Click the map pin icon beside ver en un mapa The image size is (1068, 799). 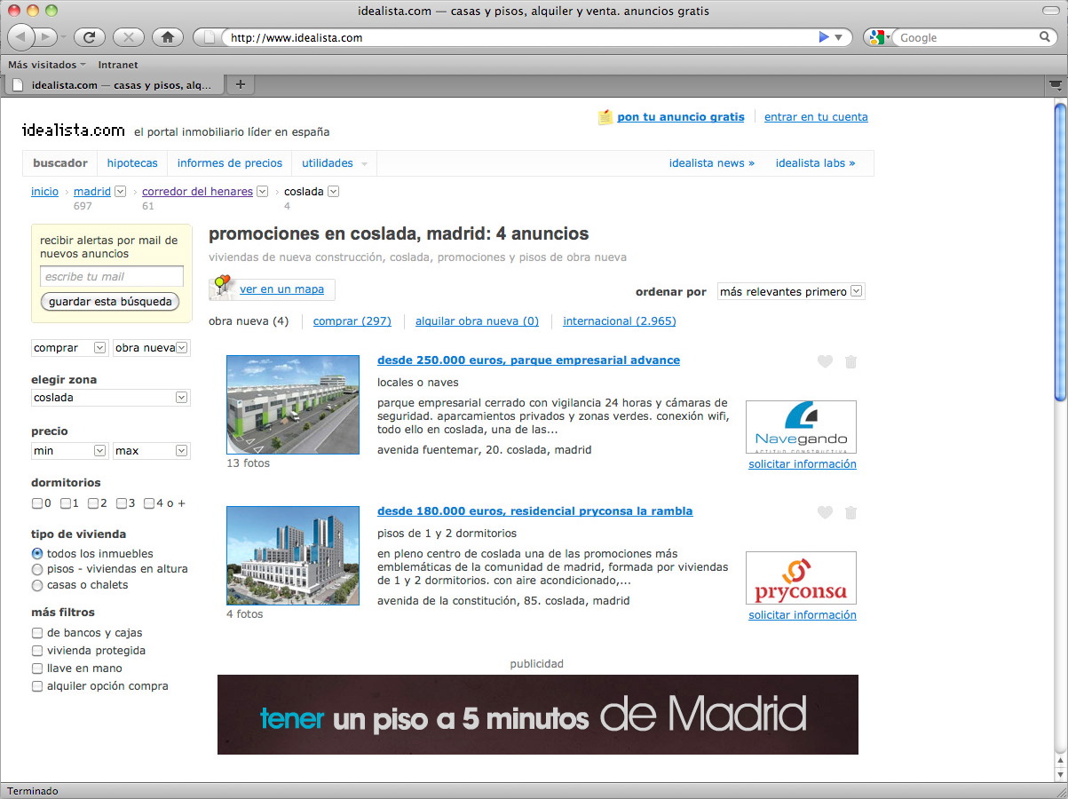pyautogui.click(x=221, y=288)
